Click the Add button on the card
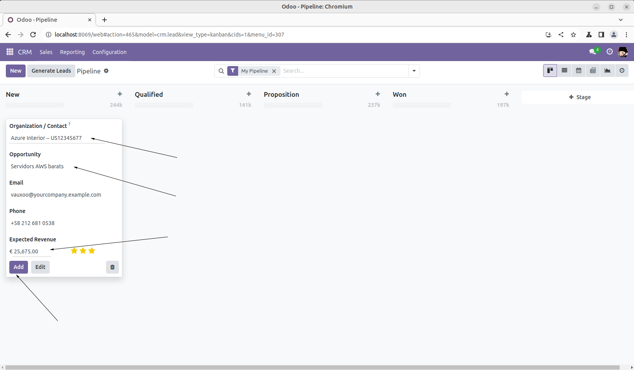 pos(19,267)
